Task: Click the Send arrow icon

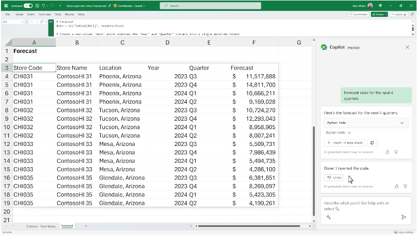Action: coord(404,217)
